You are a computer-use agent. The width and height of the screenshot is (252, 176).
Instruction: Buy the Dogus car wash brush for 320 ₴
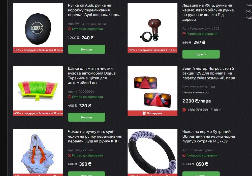pos(86,117)
